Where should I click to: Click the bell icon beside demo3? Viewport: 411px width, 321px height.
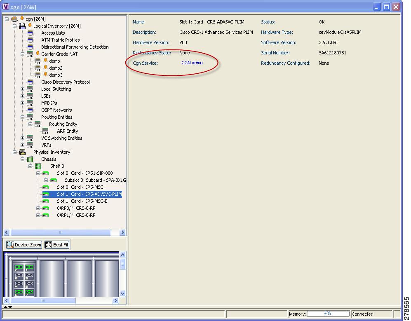coord(46,75)
